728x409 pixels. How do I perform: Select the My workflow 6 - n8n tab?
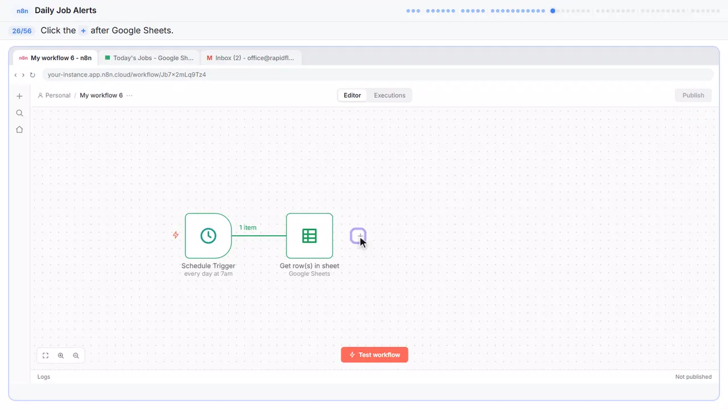[55, 58]
